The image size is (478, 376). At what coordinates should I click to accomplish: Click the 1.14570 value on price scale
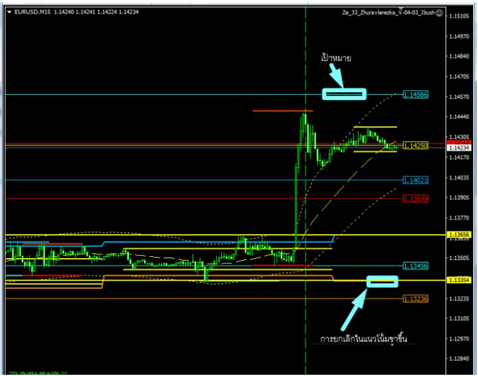point(459,97)
